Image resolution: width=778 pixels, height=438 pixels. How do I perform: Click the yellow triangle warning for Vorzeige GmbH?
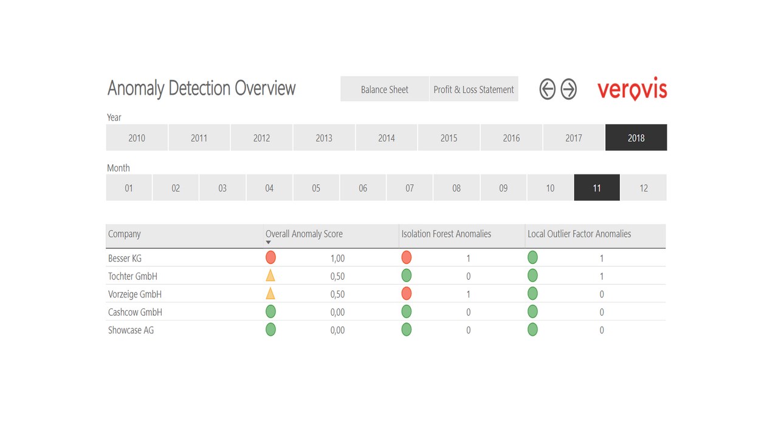click(270, 294)
